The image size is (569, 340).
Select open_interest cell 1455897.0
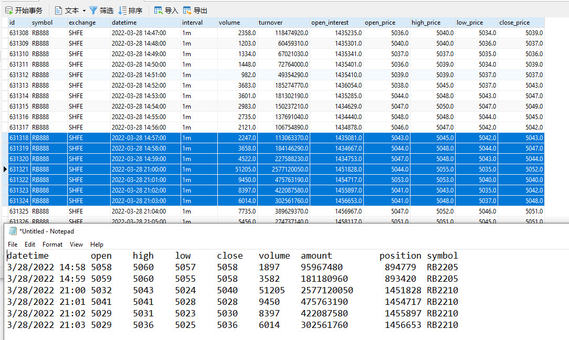(336, 191)
